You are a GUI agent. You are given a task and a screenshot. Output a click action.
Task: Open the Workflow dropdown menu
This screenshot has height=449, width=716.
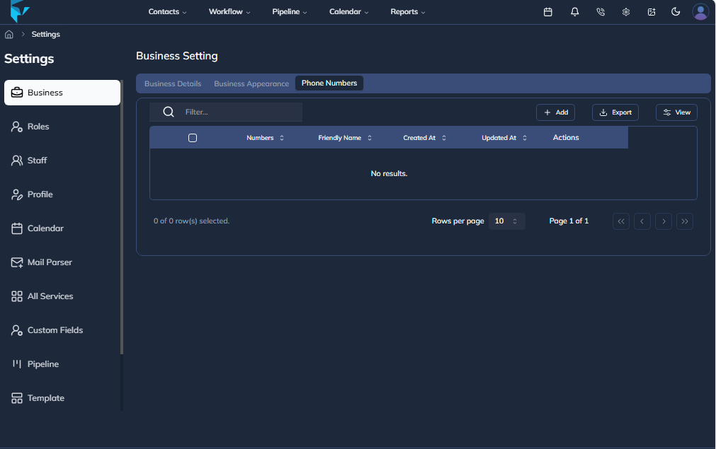coord(229,11)
